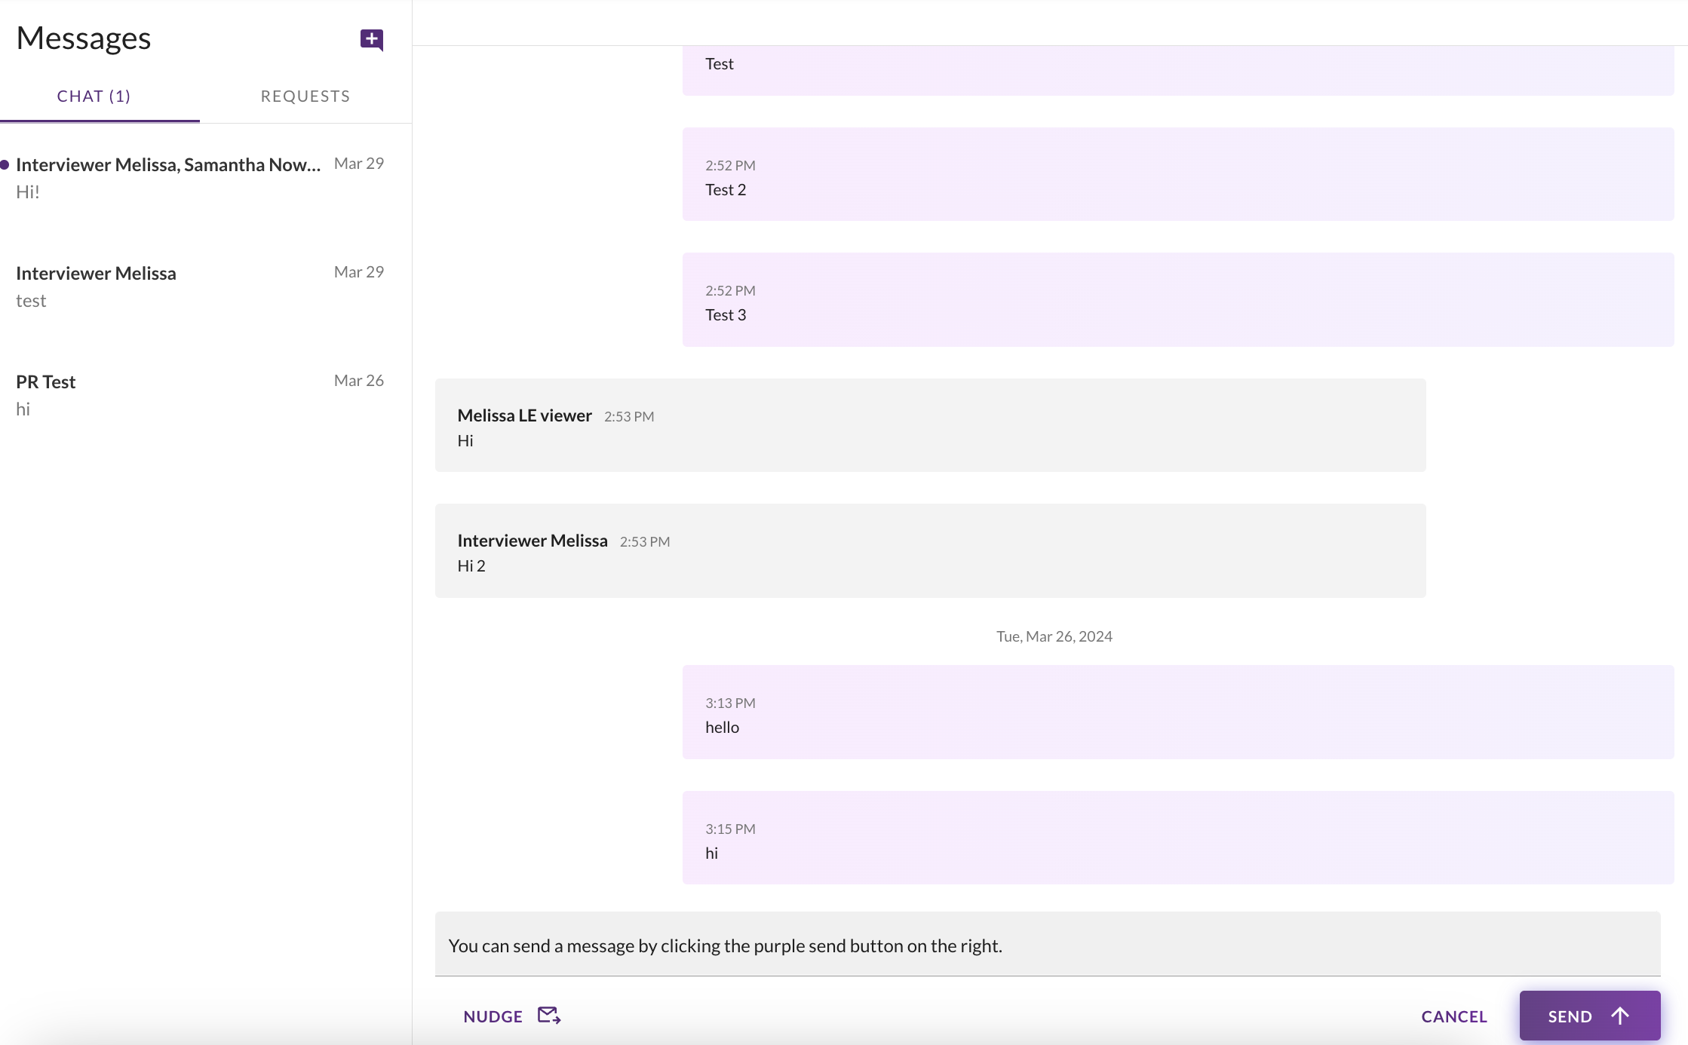Switch to the REQUESTS tab
Screen dimensions: 1688x1045
point(305,96)
